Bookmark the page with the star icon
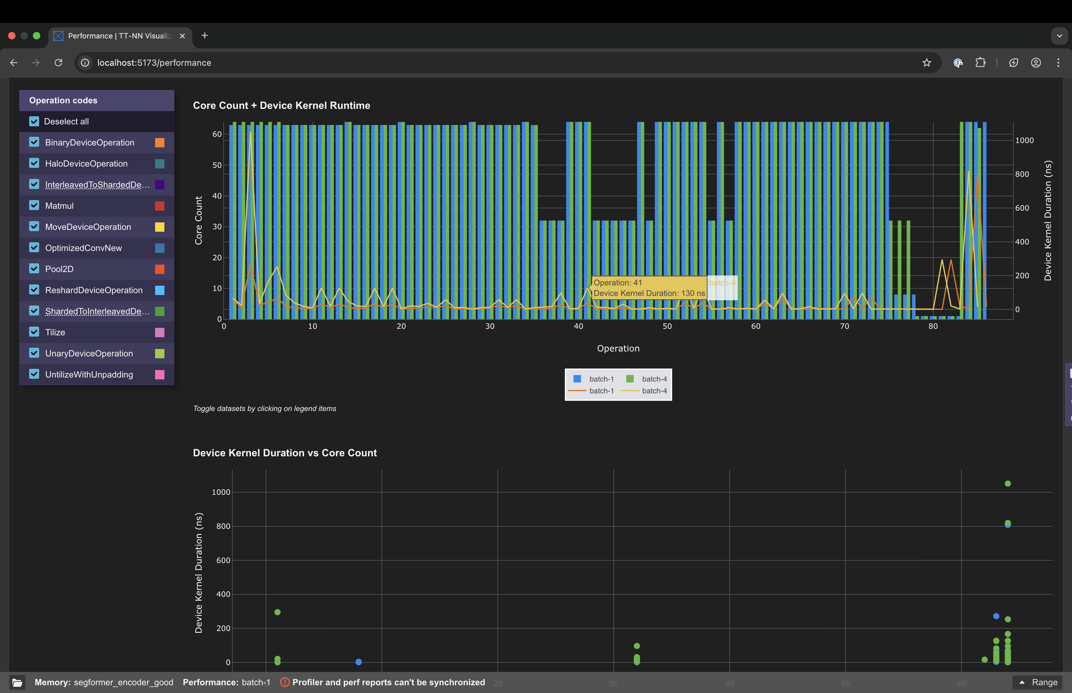1072x693 pixels. click(927, 63)
